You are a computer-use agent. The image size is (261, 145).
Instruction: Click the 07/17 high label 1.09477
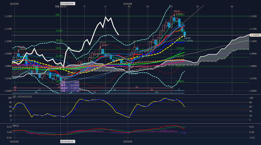point(104,44)
